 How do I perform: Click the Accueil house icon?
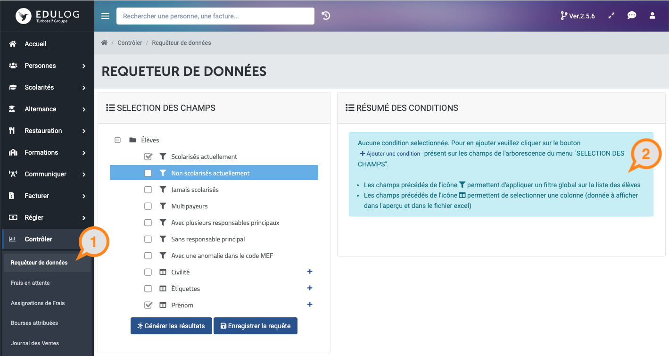tap(13, 44)
